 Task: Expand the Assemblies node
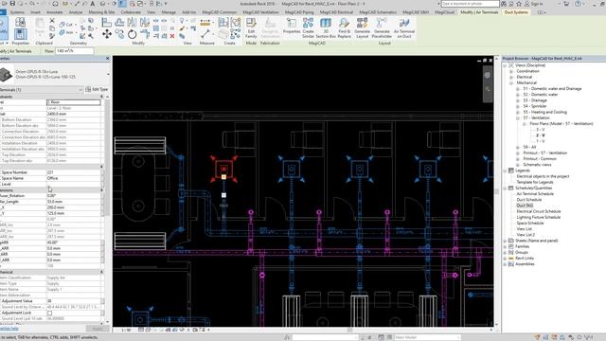505,264
